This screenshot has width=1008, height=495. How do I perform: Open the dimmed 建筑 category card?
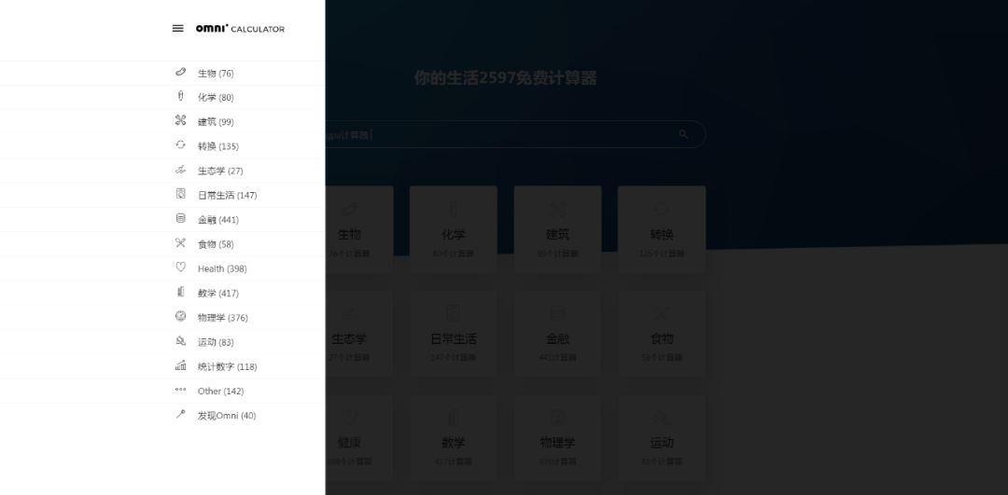point(557,229)
